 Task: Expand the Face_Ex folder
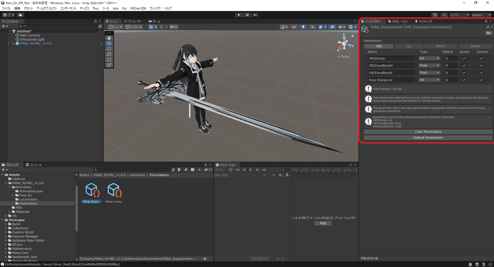[13, 196]
